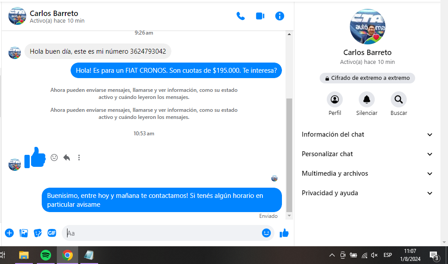The image size is (448, 264).
Task: Toggle the conversation information panel
Action: pos(279,16)
